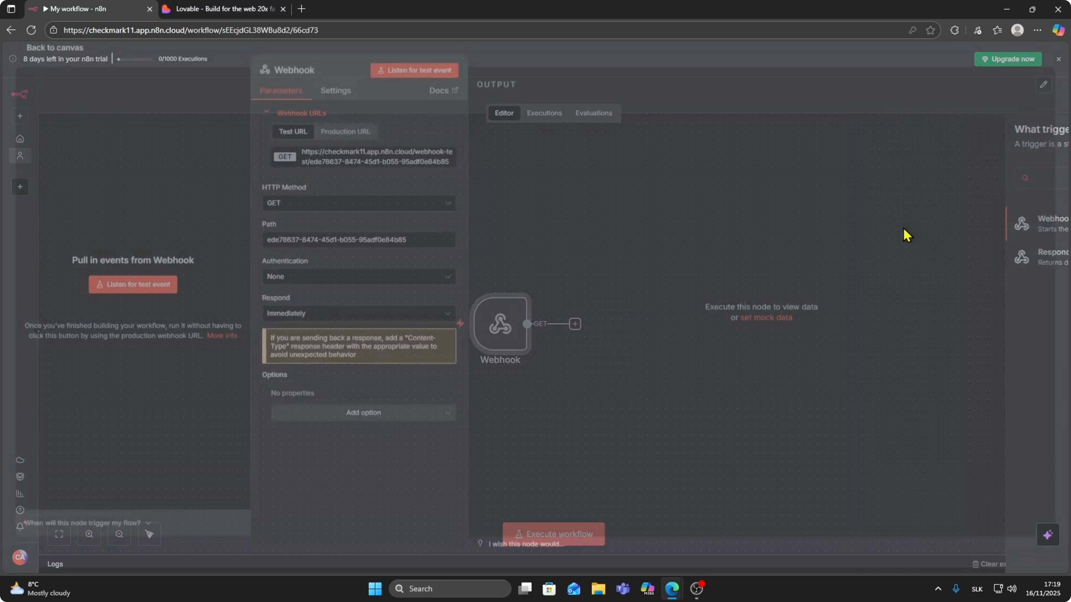
Task: Click the executions usage progress bar
Action: tap(135, 59)
